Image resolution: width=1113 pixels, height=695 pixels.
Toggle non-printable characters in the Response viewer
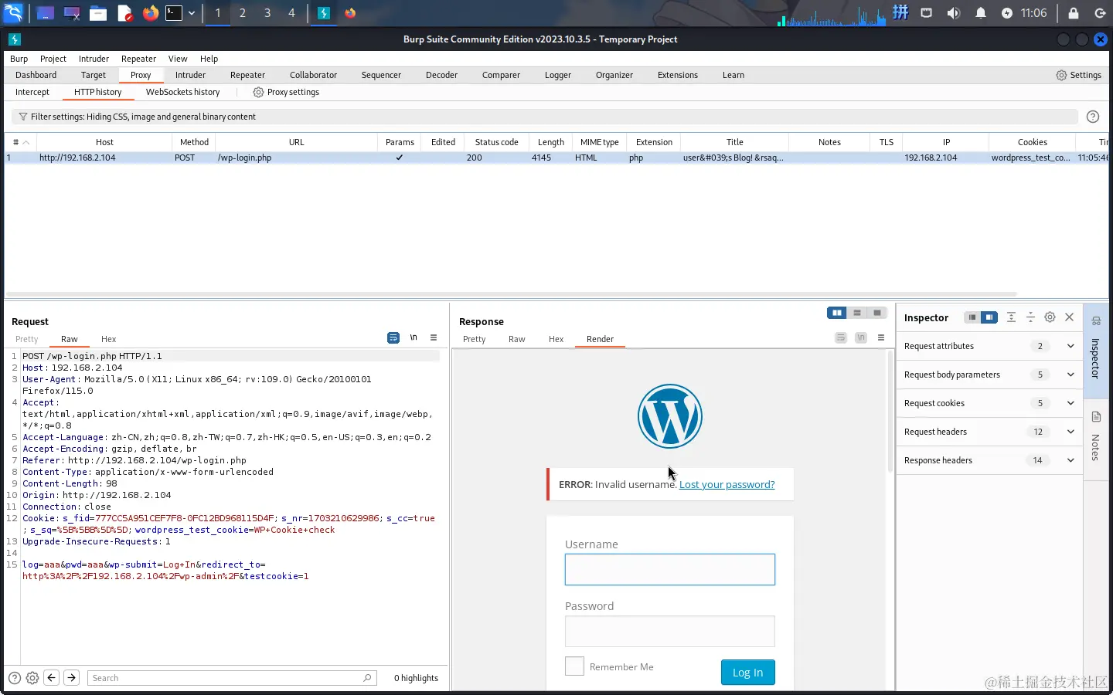(x=861, y=337)
